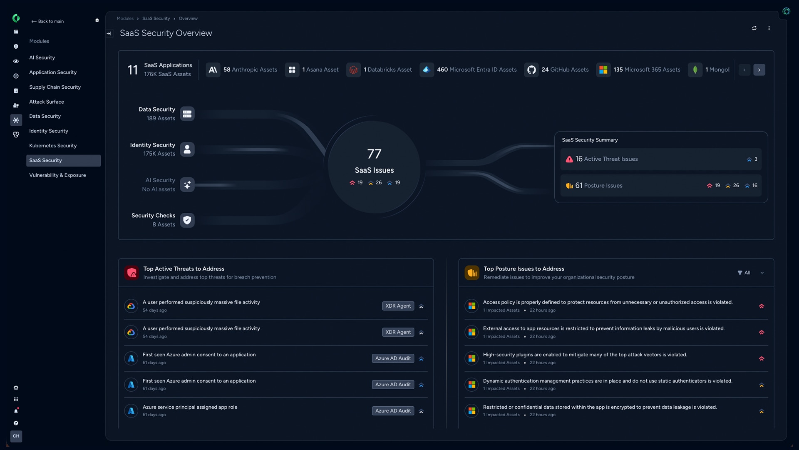The height and width of the screenshot is (450, 799).
Task: Click the Databricks asset logo icon
Action: (353, 70)
